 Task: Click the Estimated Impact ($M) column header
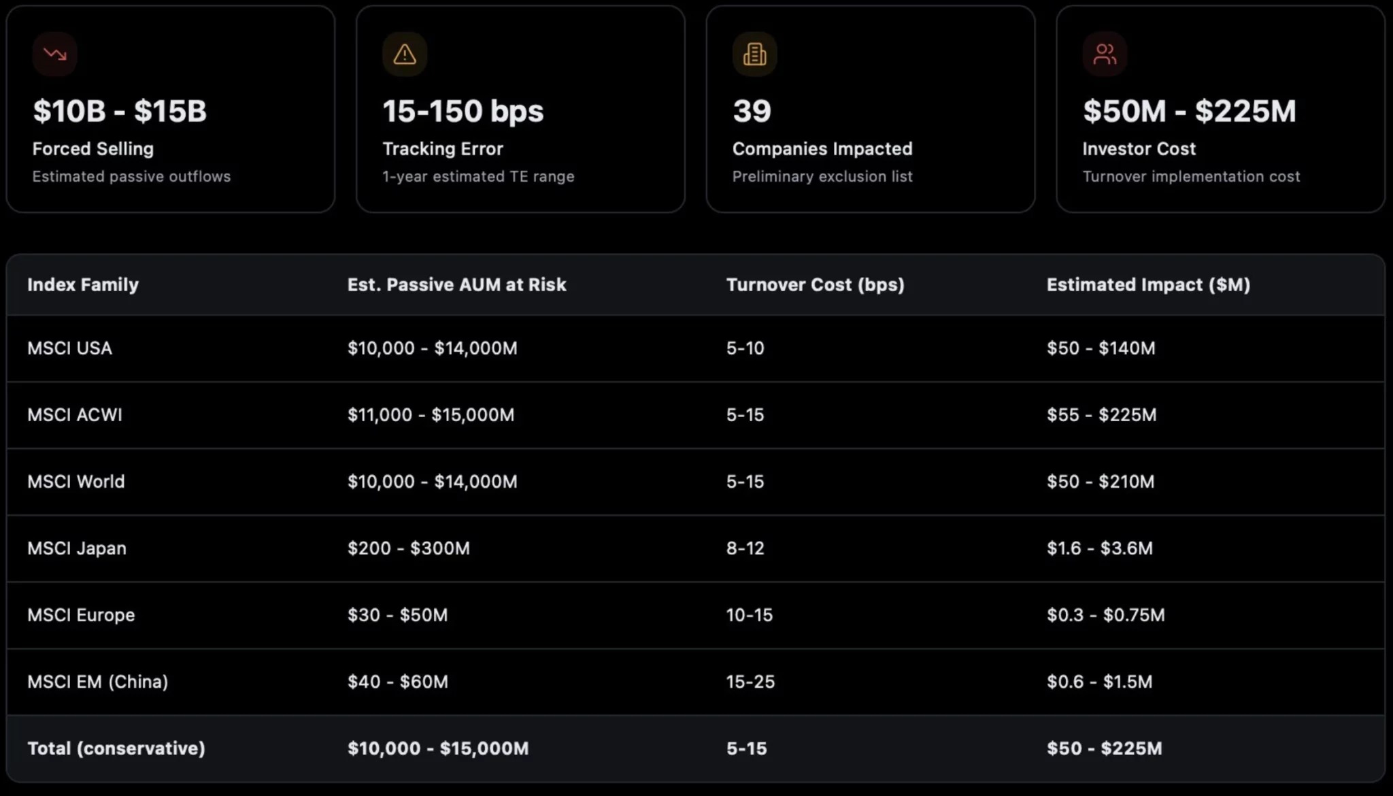tap(1148, 284)
